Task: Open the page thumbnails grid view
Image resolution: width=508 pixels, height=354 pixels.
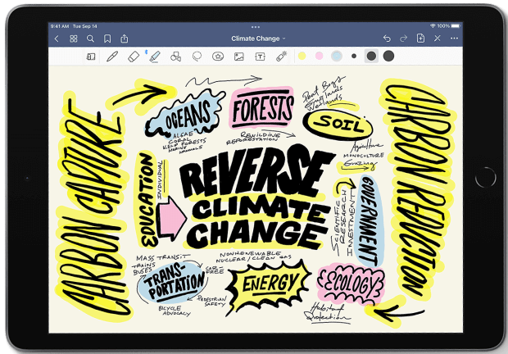Action: pos(74,39)
